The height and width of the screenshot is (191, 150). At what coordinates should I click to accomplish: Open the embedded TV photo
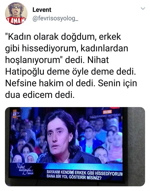(x=75, y=147)
